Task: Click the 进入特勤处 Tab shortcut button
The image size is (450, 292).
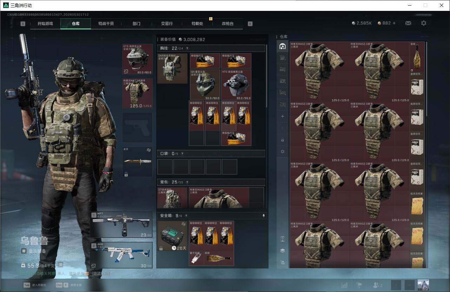Action: (x=35, y=285)
